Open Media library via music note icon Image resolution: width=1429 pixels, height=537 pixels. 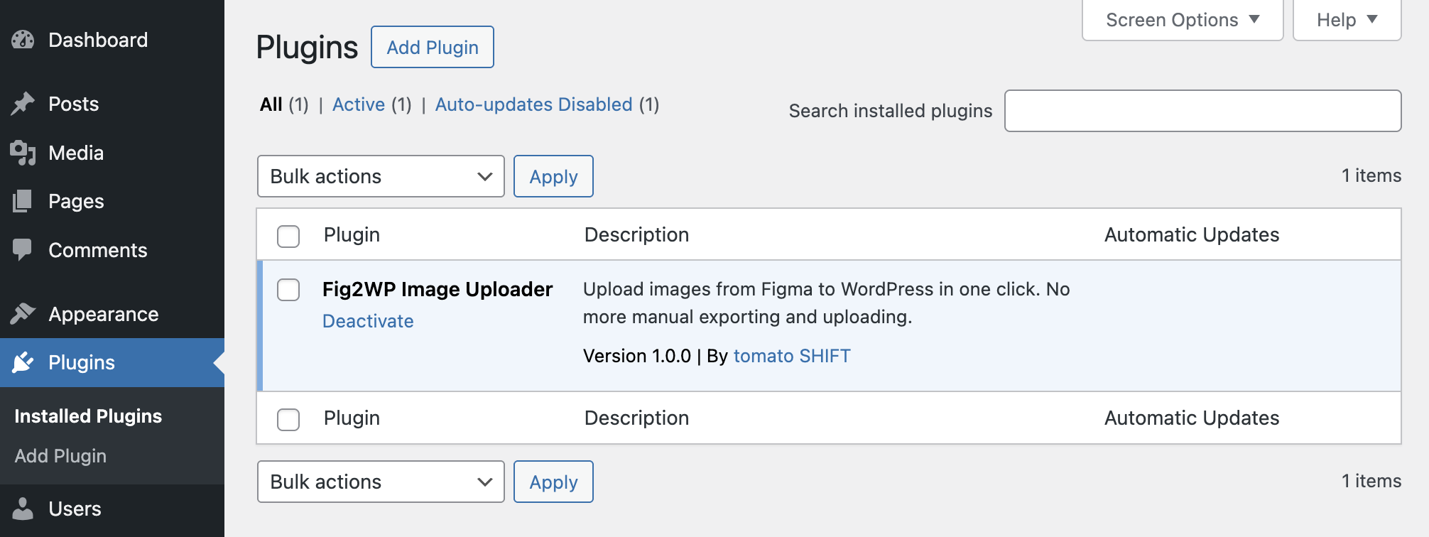pyautogui.click(x=23, y=153)
